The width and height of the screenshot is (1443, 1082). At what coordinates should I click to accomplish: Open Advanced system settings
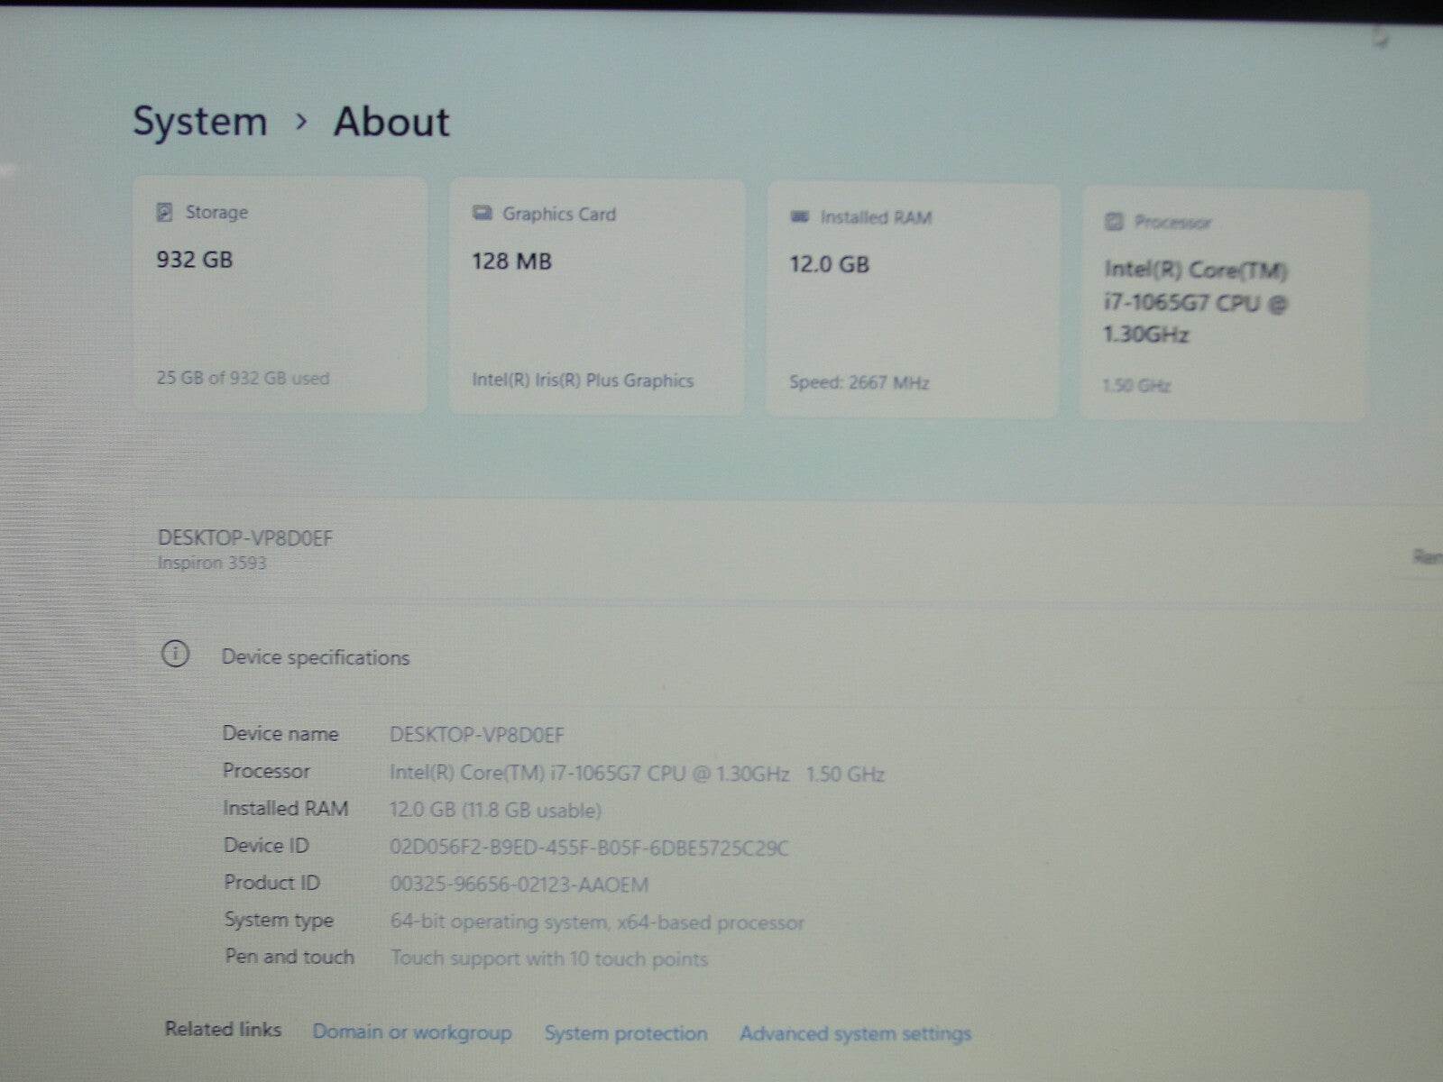click(x=855, y=1034)
